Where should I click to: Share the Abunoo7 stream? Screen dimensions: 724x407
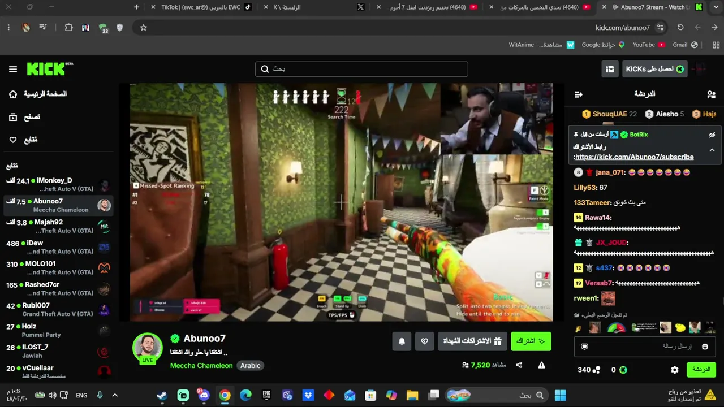519,365
